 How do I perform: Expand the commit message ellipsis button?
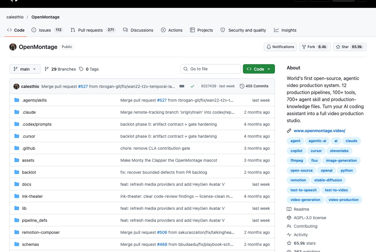point(182,86)
